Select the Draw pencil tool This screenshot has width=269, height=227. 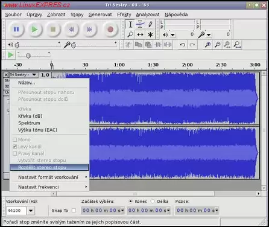click(x=150, y=25)
